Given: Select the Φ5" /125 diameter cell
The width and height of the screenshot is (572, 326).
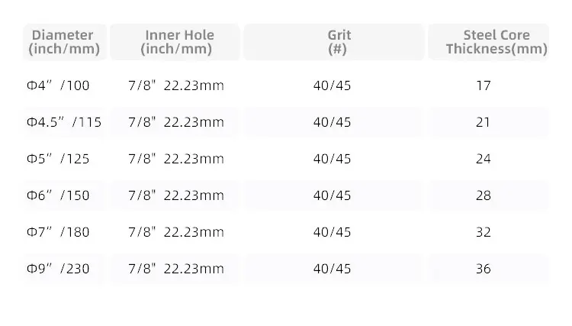Looking at the screenshot, I should (x=58, y=159).
